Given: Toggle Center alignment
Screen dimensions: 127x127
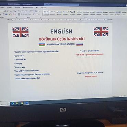Looking at the screenshot, I should pos(21,14).
